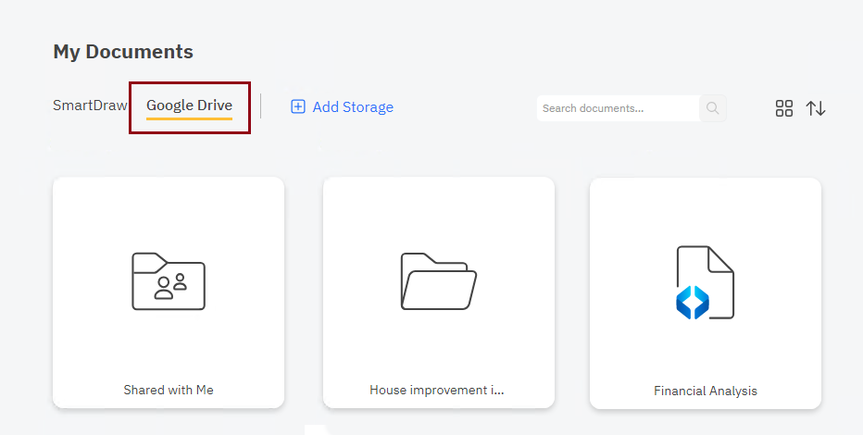Click the blue SmartDraw logo on file
Screen dimensions: 863x435
click(693, 303)
